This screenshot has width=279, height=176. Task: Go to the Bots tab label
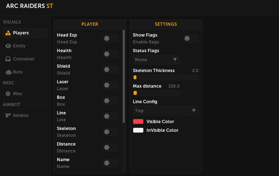click(18, 72)
